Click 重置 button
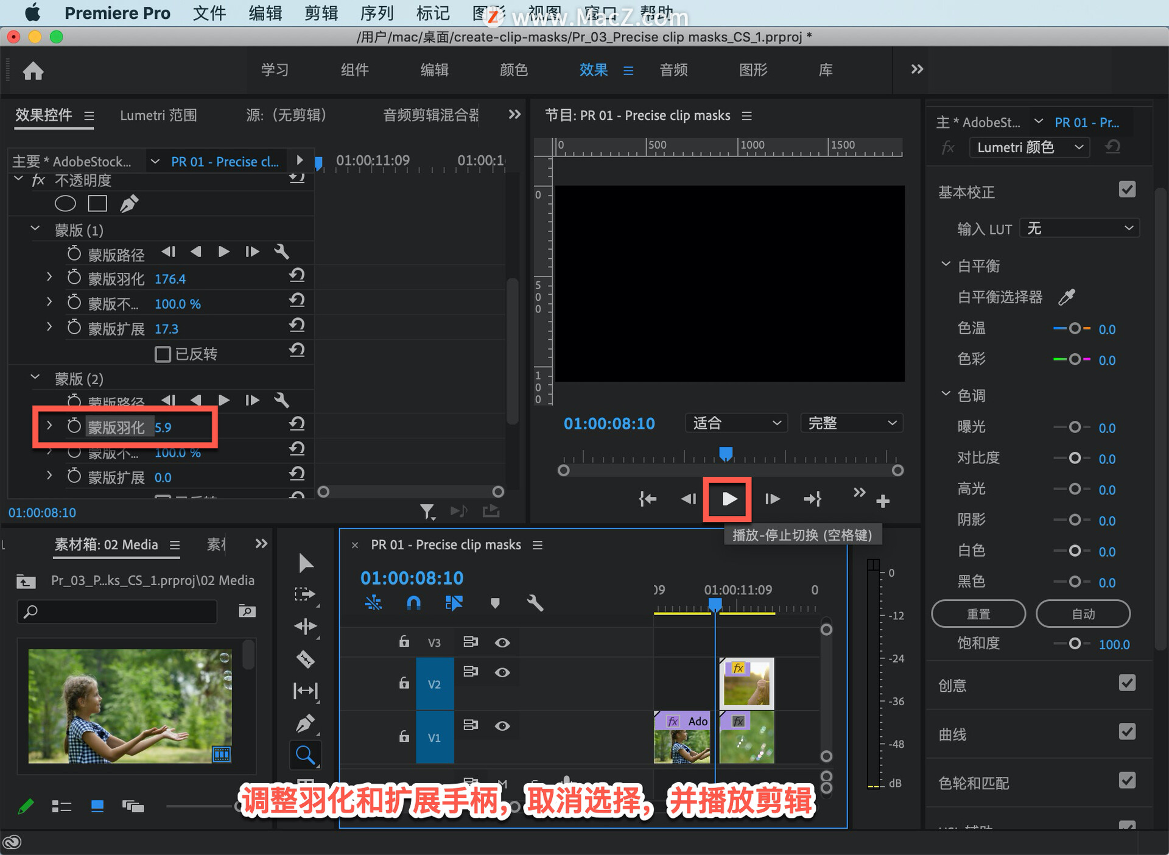This screenshot has height=855, width=1169. pyautogui.click(x=978, y=614)
